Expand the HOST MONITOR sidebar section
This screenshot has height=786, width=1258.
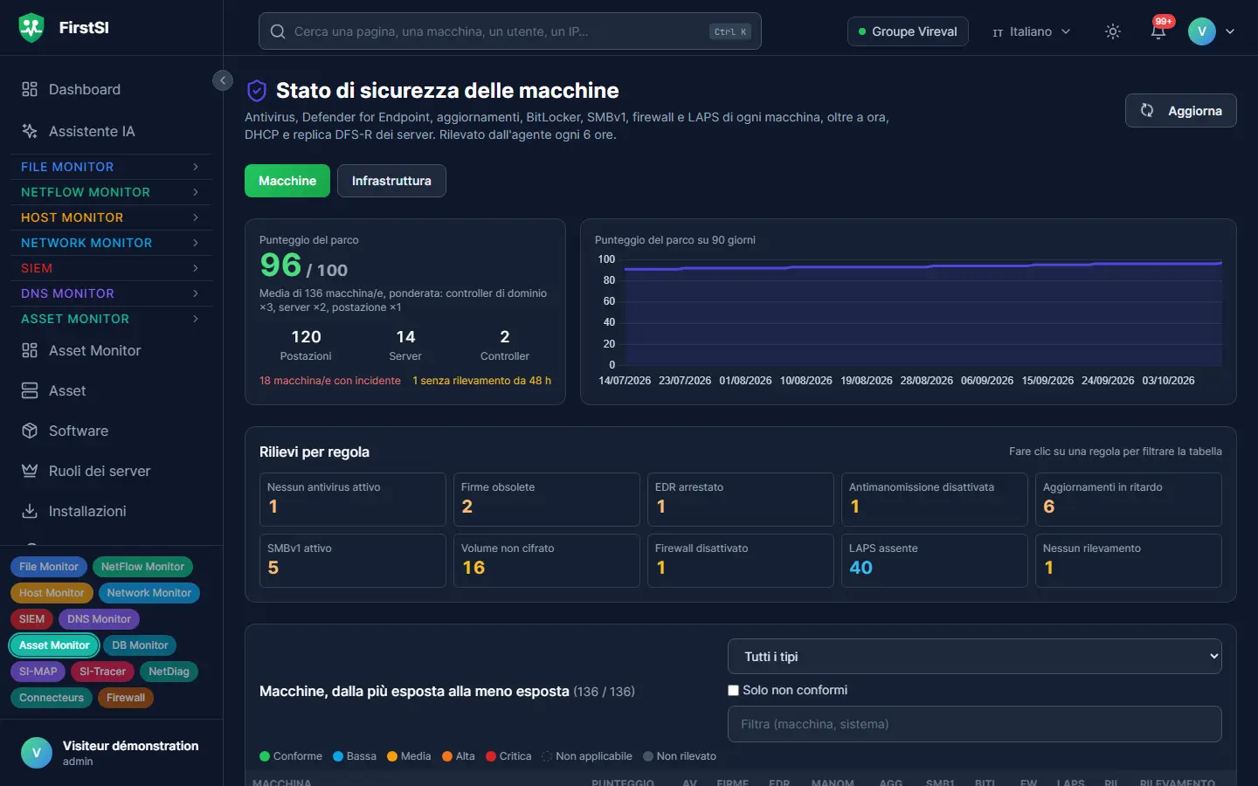[110, 217]
